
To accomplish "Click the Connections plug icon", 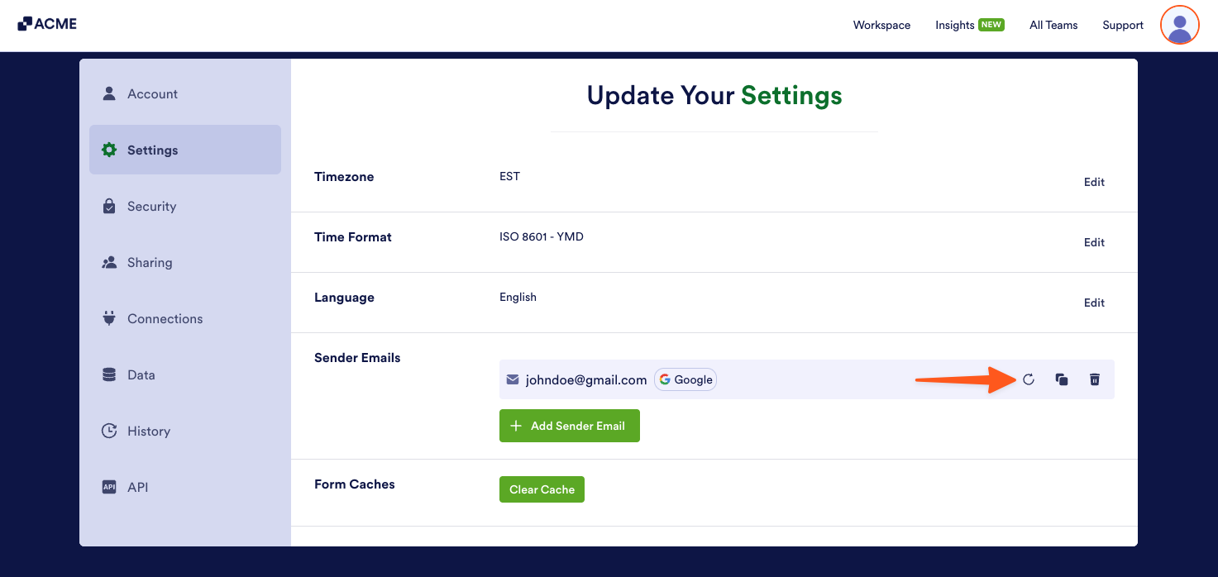I will coord(109,318).
